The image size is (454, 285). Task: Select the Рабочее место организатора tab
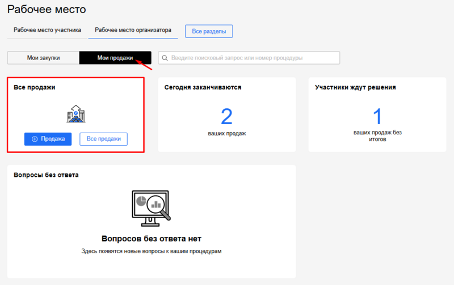(x=133, y=30)
